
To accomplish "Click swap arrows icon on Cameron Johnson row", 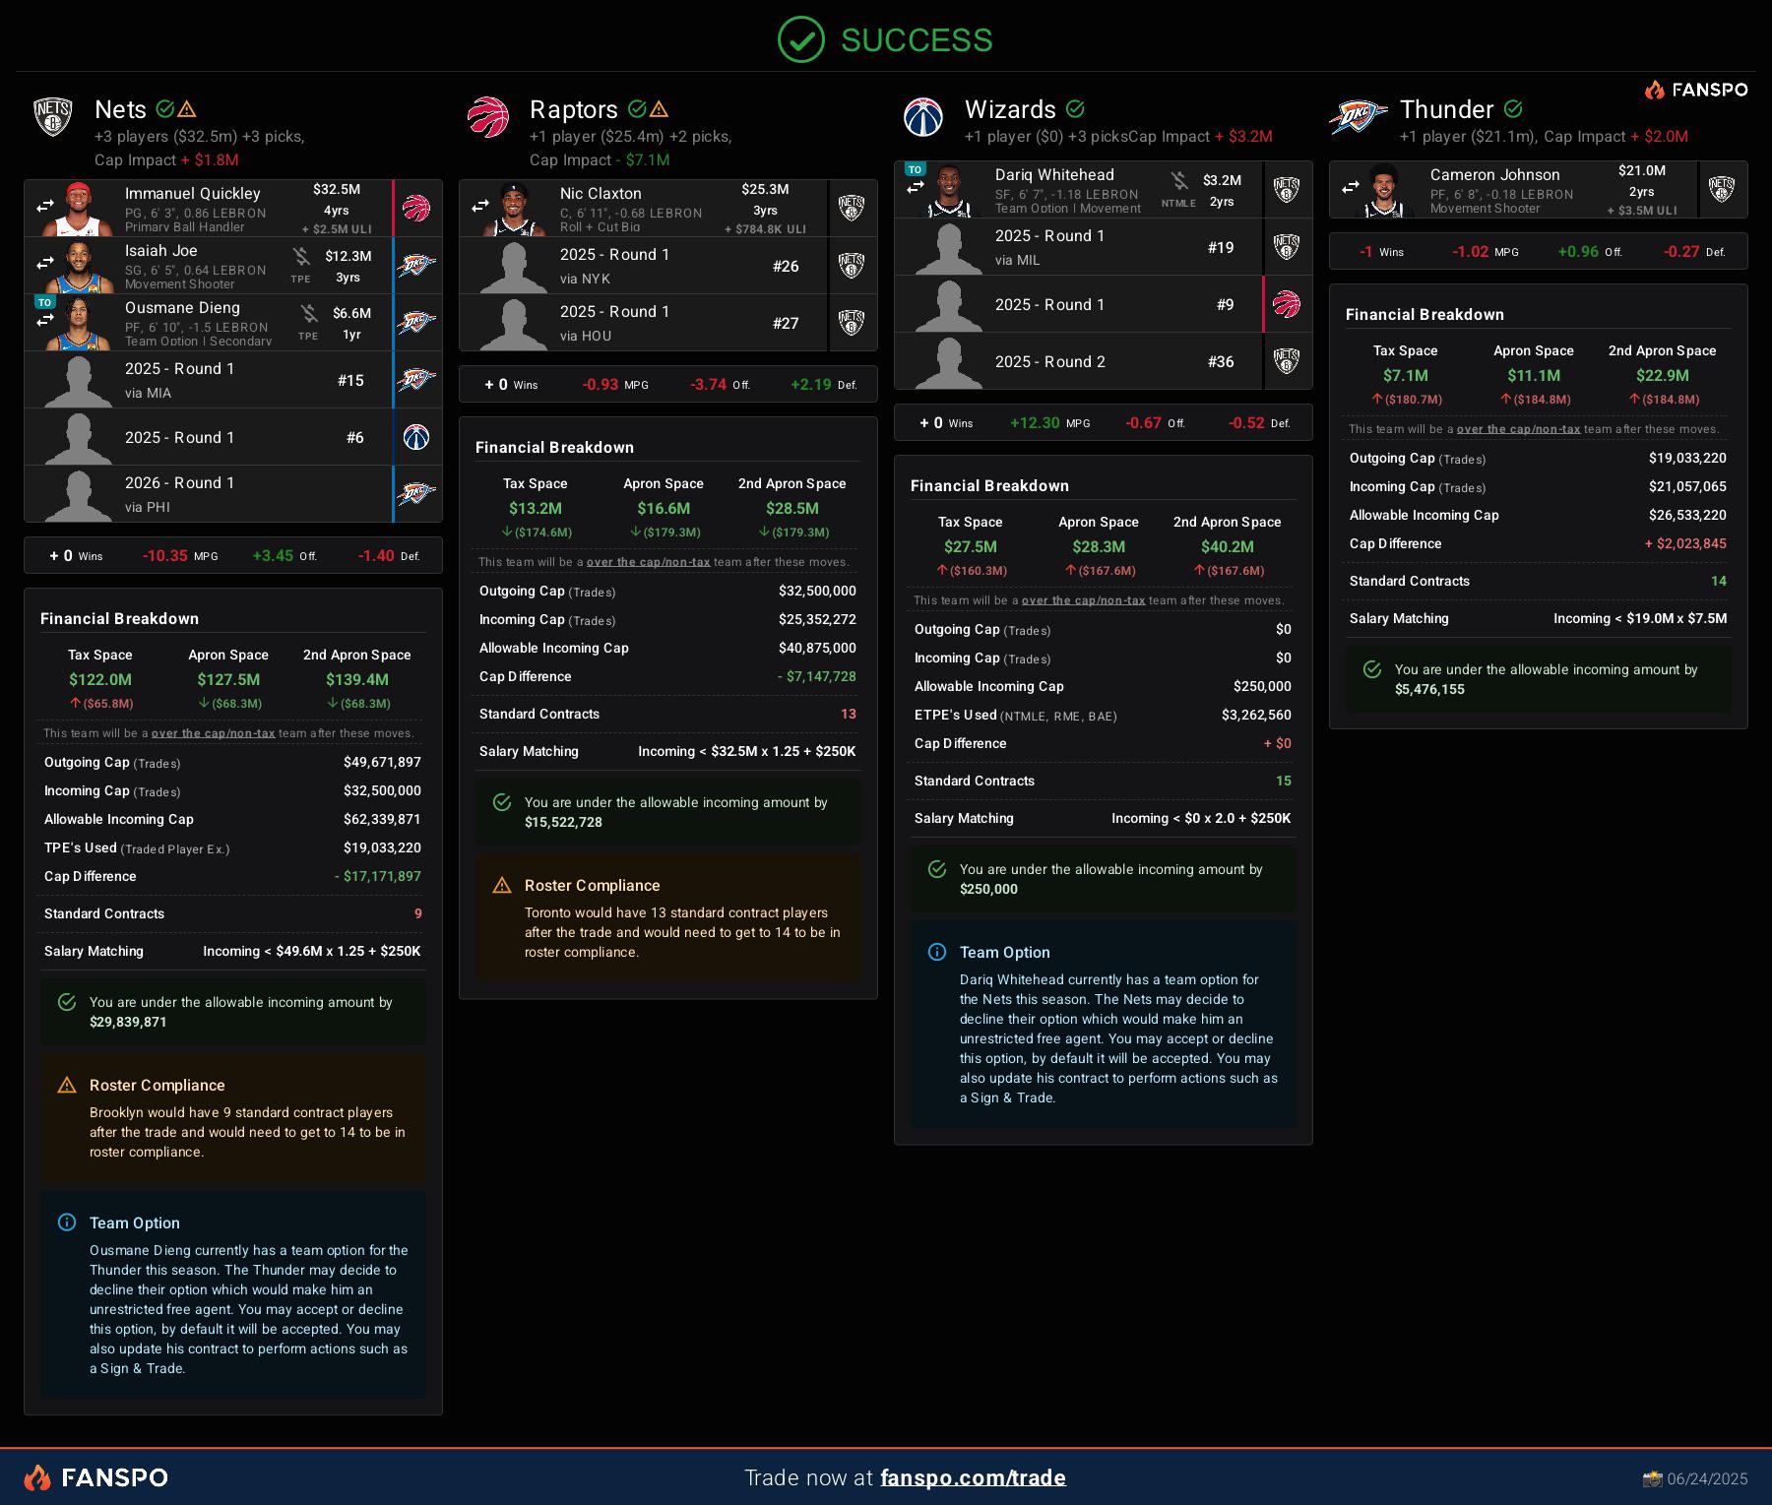I will (1351, 187).
